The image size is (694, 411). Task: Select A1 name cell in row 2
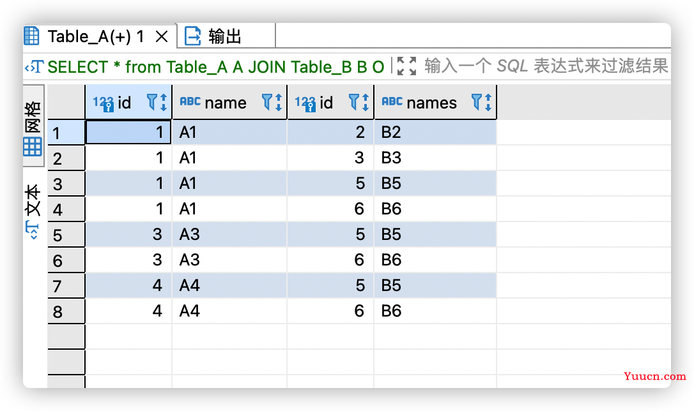click(229, 158)
